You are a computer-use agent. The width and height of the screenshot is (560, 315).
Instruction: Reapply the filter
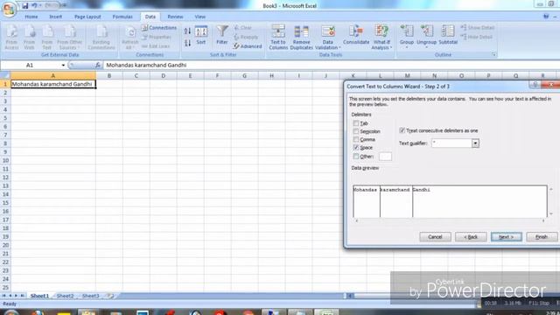click(246, 37)
